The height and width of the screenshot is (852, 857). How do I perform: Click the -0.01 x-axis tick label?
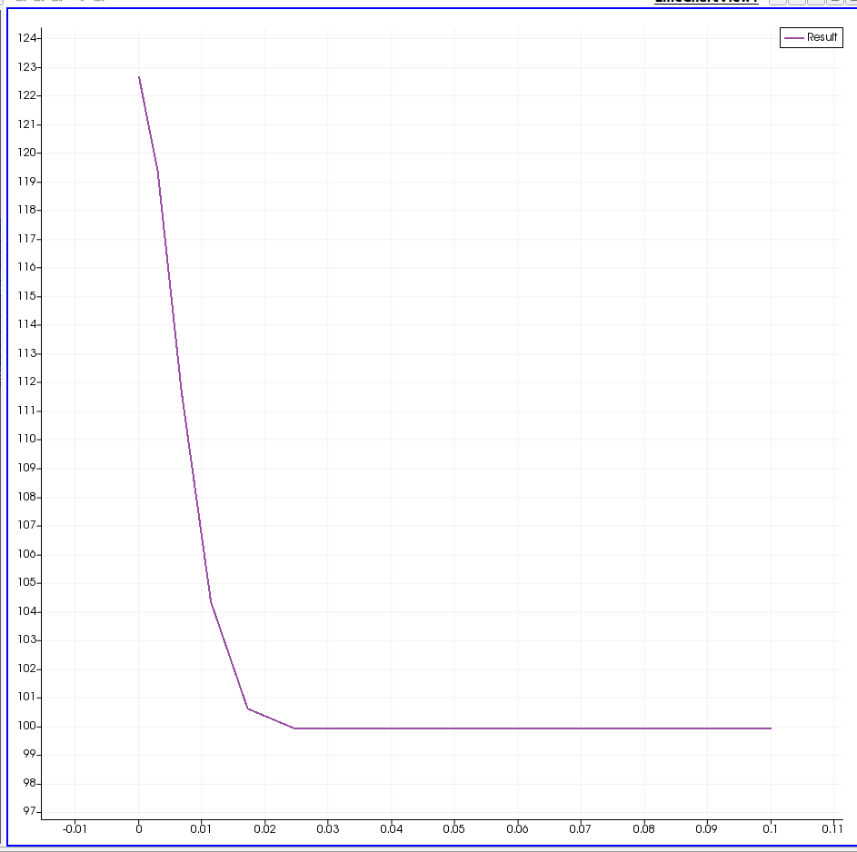pyautogui.click(x=75, y=829)
